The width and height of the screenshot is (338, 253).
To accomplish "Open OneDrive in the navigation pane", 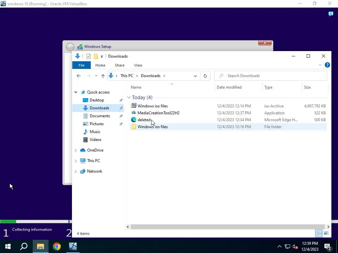I will click(95, 150).
